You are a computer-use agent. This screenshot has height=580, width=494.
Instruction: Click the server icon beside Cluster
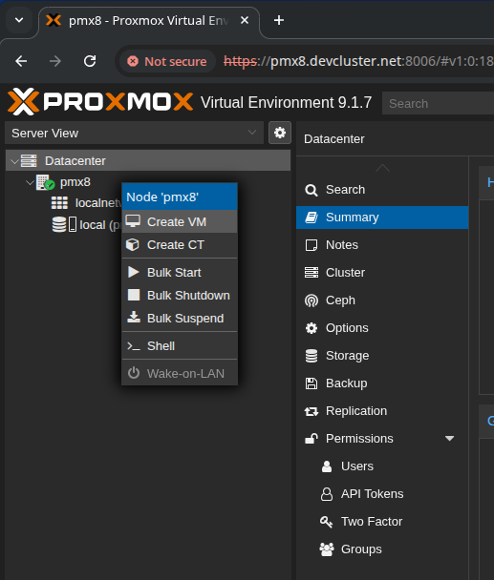[x=311, y=272]
